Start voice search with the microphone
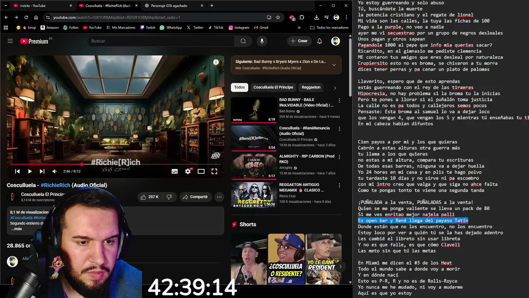529x298 pixels. [262, 41]
